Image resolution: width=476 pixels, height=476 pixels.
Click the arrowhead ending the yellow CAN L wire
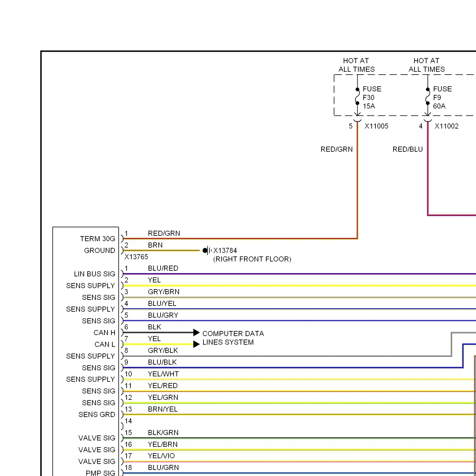coord(196,344)
